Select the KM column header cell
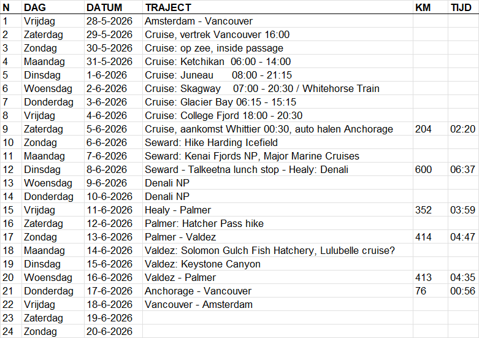Screen dimensions: 479x338 431,7
